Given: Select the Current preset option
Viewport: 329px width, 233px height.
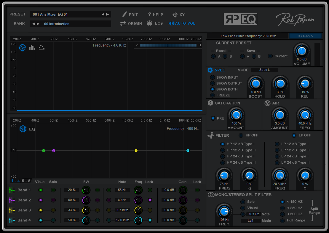Looking at the screenshot, I should click(x=270, y=56).
